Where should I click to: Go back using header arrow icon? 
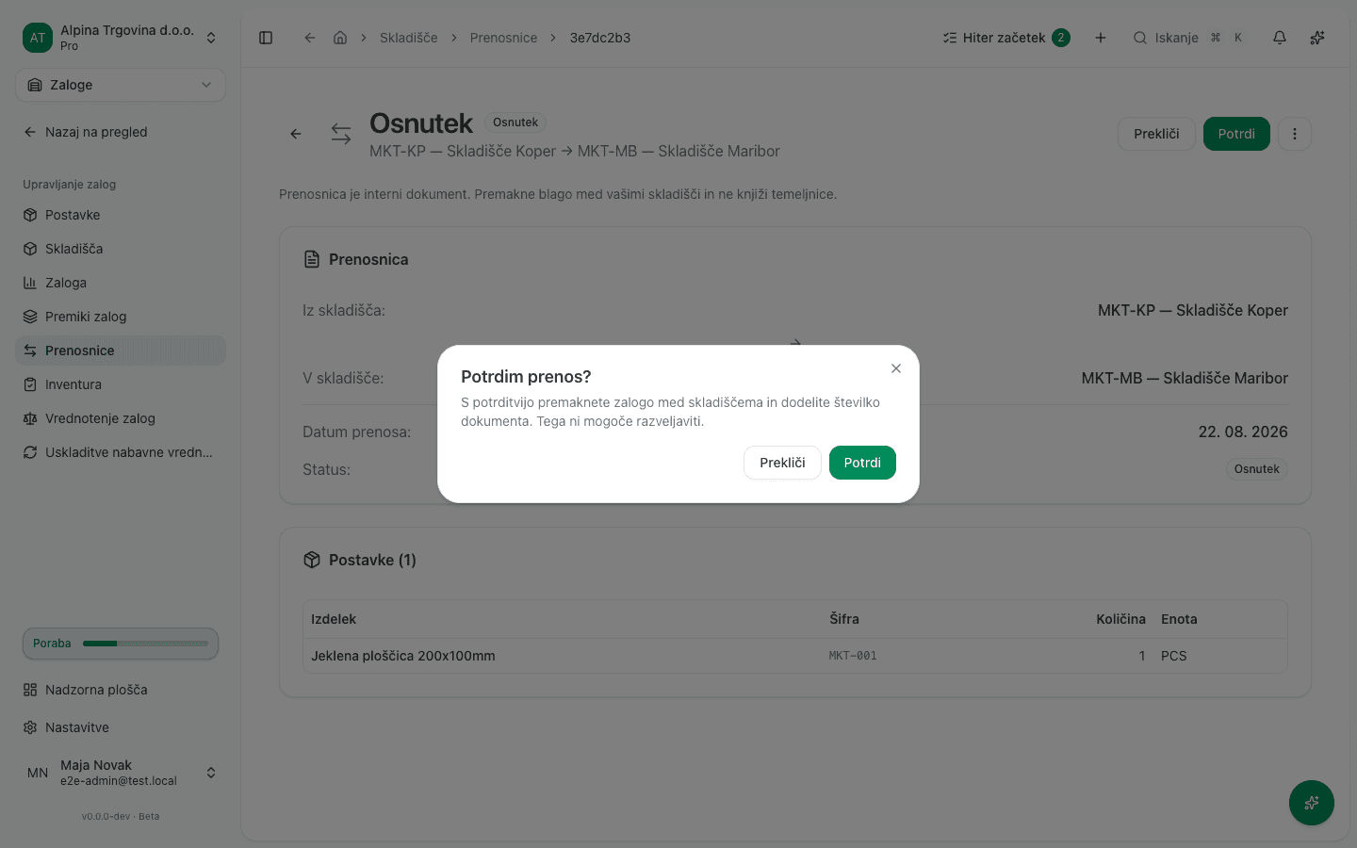tap(309, 38)
